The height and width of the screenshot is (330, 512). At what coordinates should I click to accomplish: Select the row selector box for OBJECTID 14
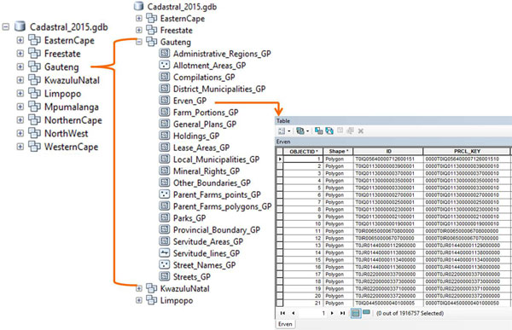click(280, 252)
